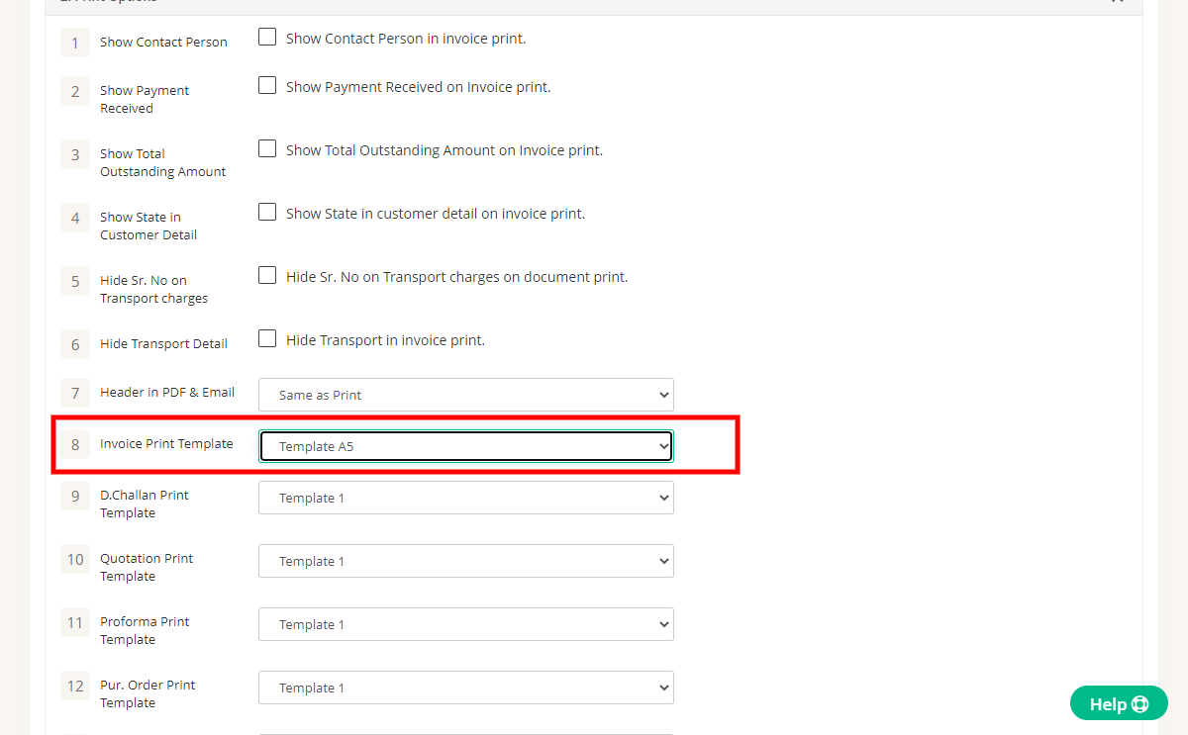Image resolution: width=1188 pixels, height=735 pixels.
Task: Collapse the Print Options panel arrow
Action: point(1118,2)
